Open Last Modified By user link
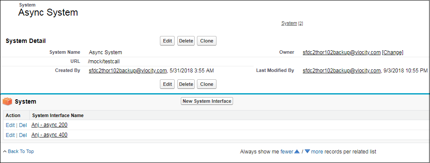This screenshot has height=163, width=430. click(342, 71)
